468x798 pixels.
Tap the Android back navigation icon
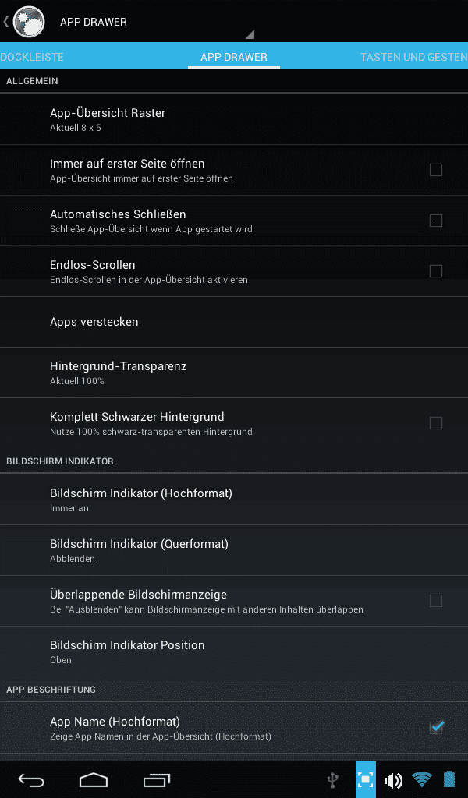pos(31,779)
